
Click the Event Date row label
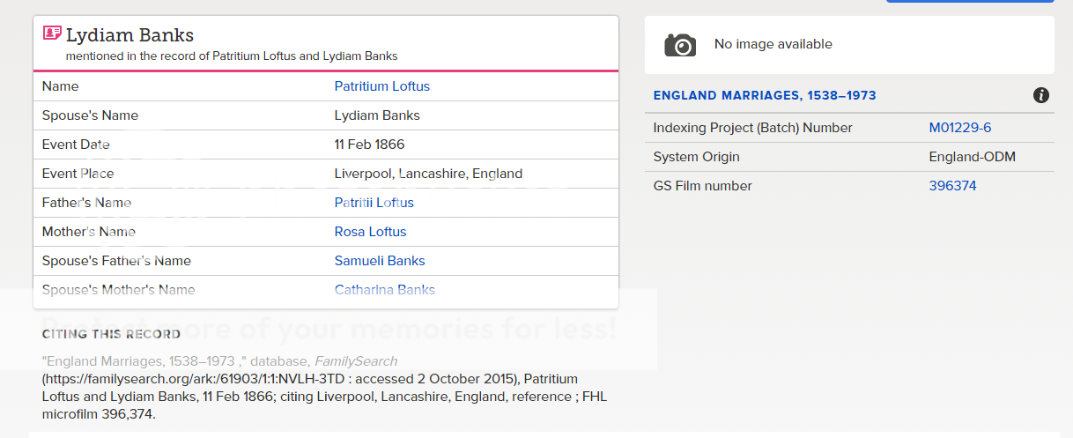pos(76,145)
